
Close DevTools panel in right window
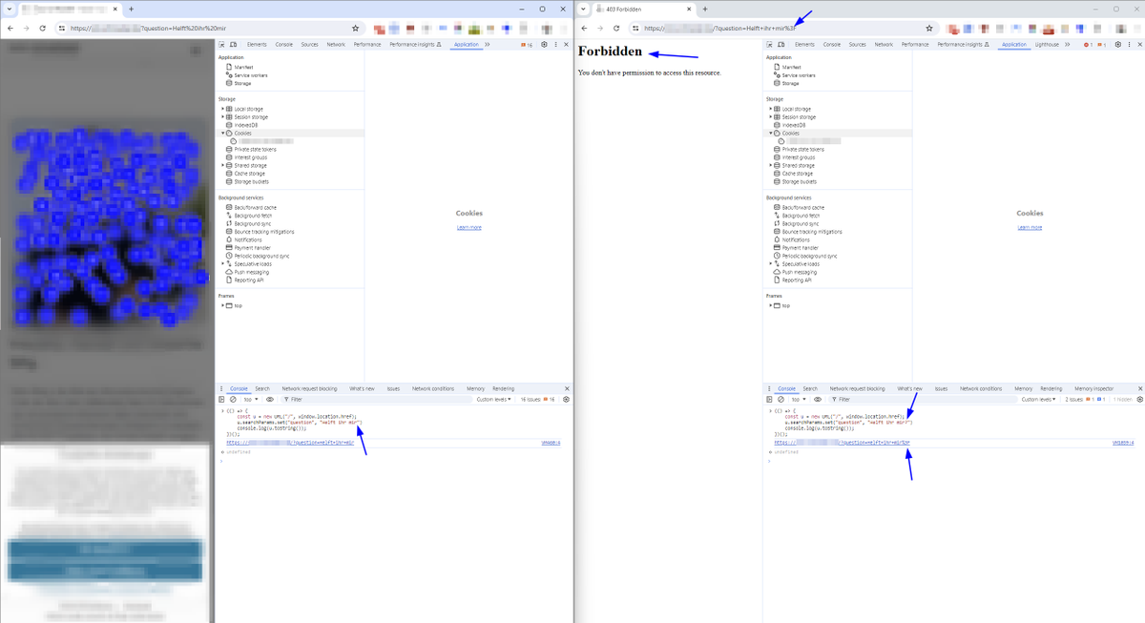[x=1138, y=45]
